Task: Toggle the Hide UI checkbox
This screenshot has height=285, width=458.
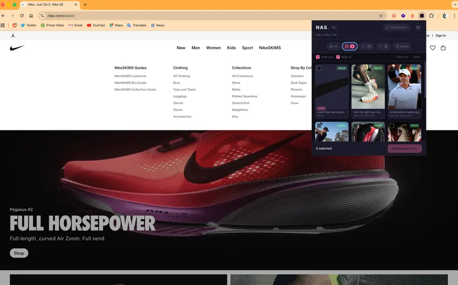Action: click(x=338, y=57)
